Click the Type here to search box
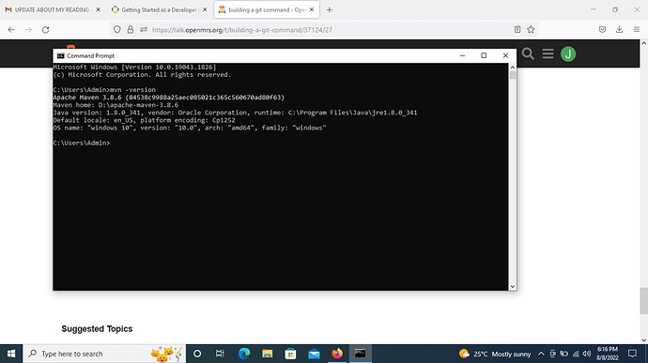The width and height of the screenshot is (648, 363). pyautogui.click(x=104, y=354)
